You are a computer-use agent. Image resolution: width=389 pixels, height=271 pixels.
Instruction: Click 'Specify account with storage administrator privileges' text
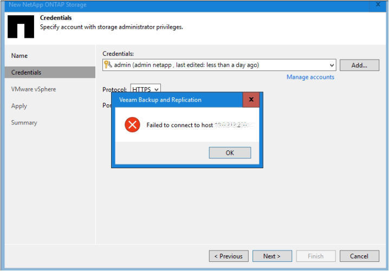click(112, 27)
